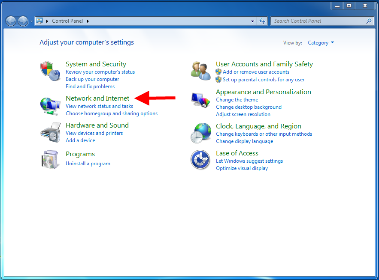The height and width of the screenshot is (280, 379).
Task: Click View network status and tasks
Action: point(99,106)
